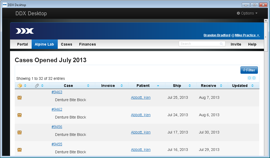The width and height of the screenshot is (270, 158).
Task: Click the DDX logo in the banner
Action: [25, 31]
